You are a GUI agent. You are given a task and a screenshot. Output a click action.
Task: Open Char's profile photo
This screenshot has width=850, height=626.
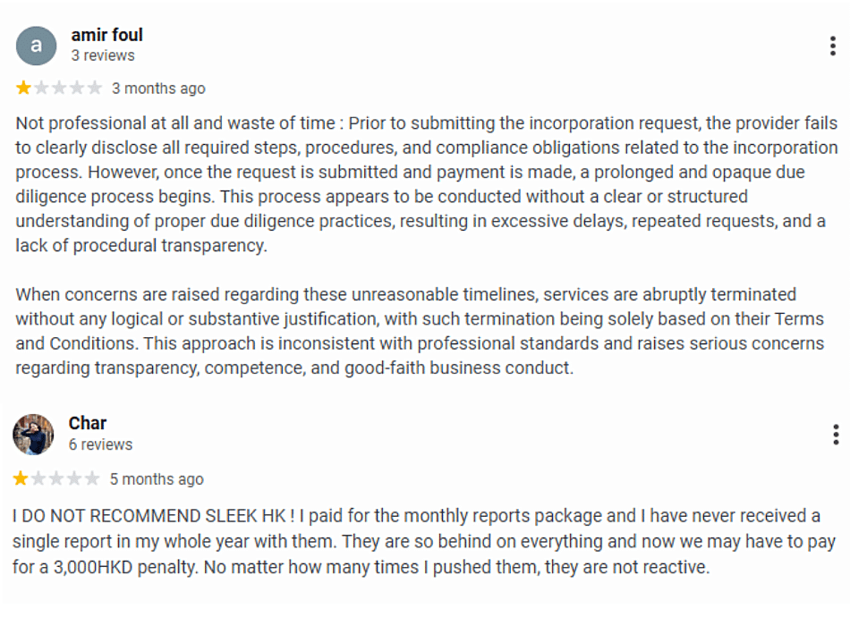click(x=33, y=435)
